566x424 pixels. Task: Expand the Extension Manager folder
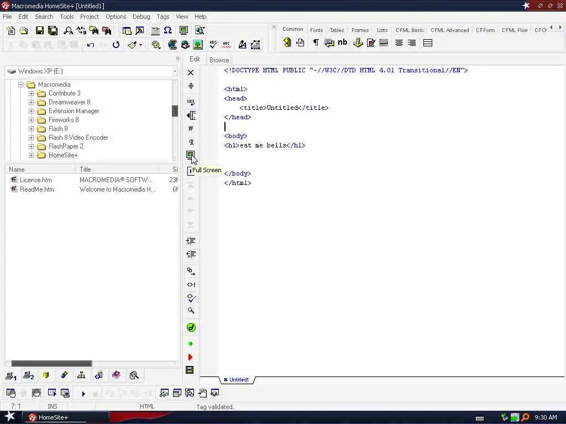click(x=32, y=111)
